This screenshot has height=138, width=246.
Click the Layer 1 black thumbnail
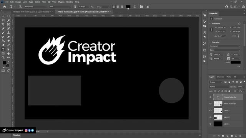(218, 124)
